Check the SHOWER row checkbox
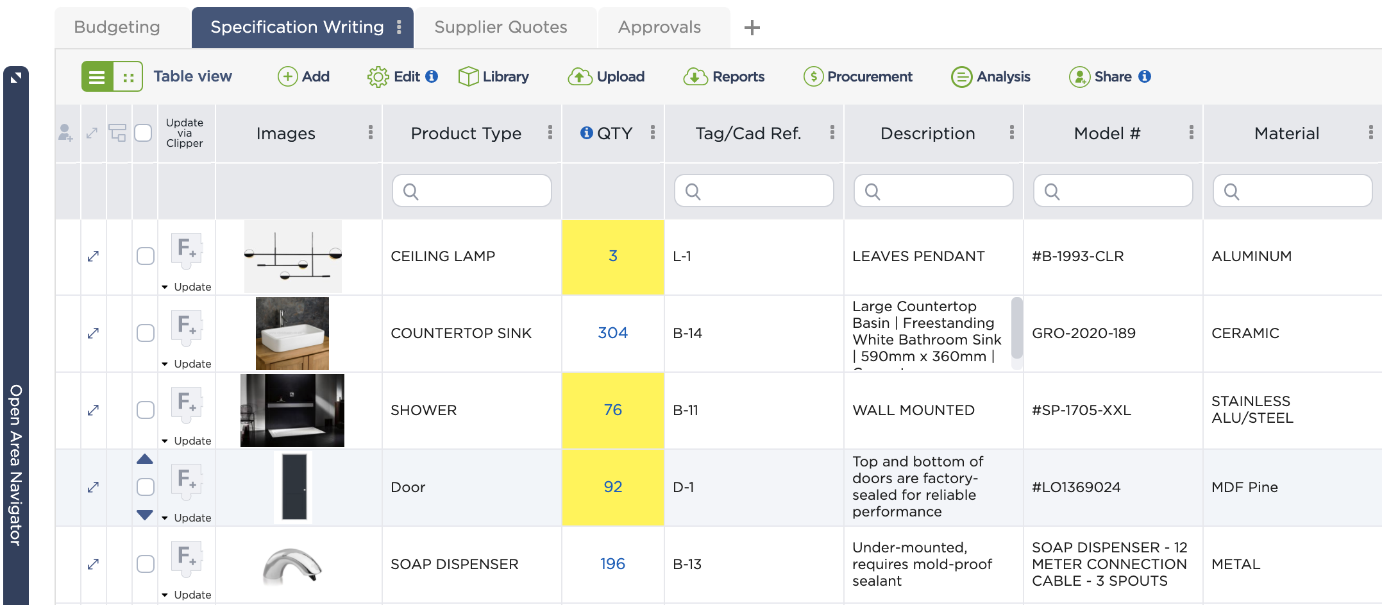Screen dimensions: 1382x605 146,410
